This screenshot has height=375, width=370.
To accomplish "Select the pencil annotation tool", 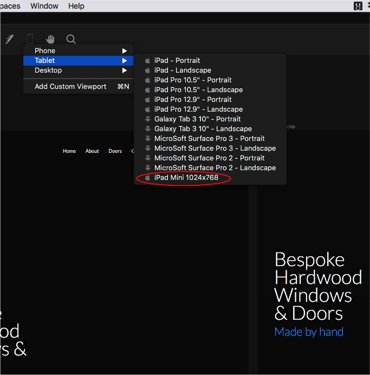I will (9, 39).
